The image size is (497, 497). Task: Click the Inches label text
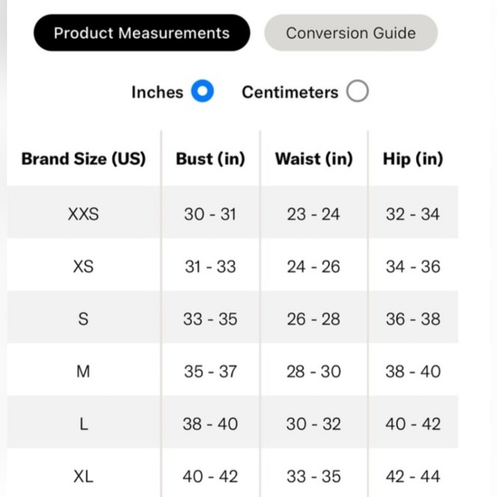pyautogui.click(x=157, y=92)
